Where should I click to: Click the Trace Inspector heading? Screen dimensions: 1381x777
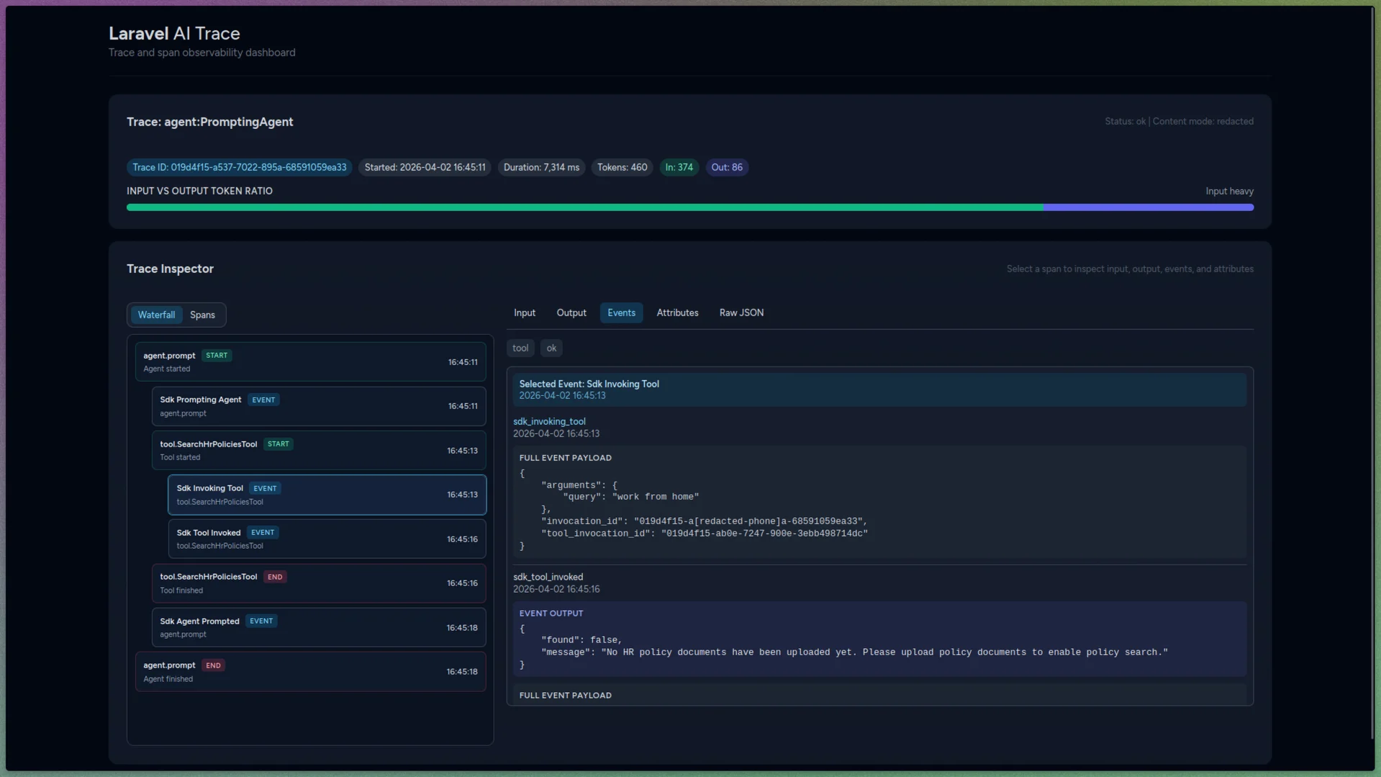pos(170,269)
